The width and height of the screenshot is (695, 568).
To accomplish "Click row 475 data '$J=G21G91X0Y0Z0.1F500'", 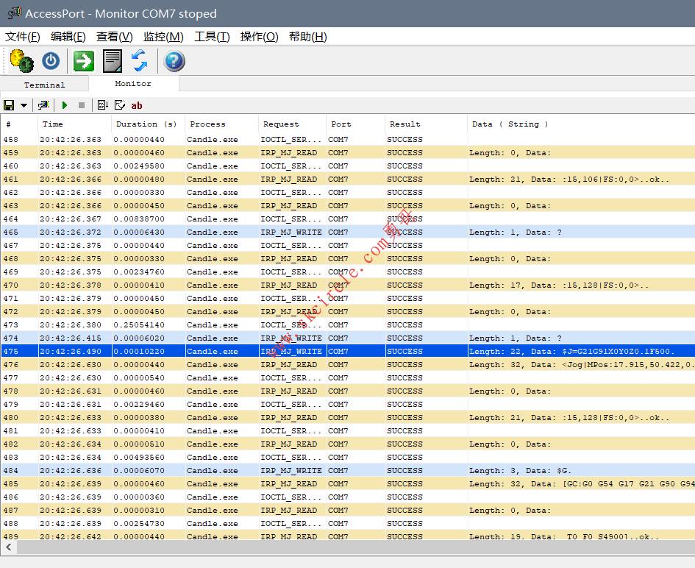I will pos(619,351).
